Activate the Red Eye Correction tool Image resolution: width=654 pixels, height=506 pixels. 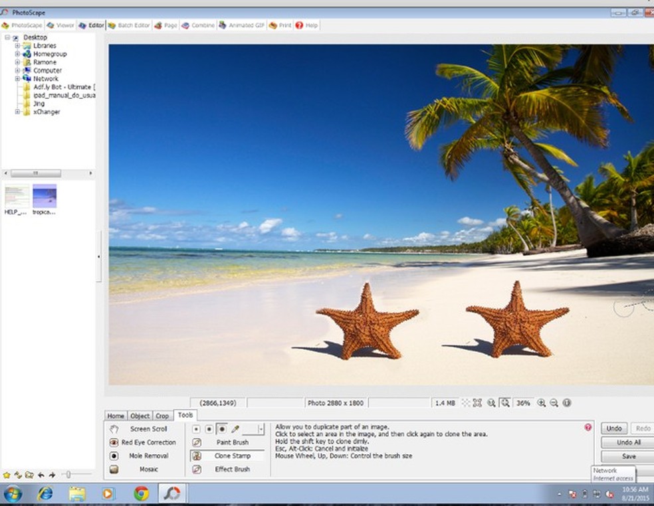tap(142, 442)
